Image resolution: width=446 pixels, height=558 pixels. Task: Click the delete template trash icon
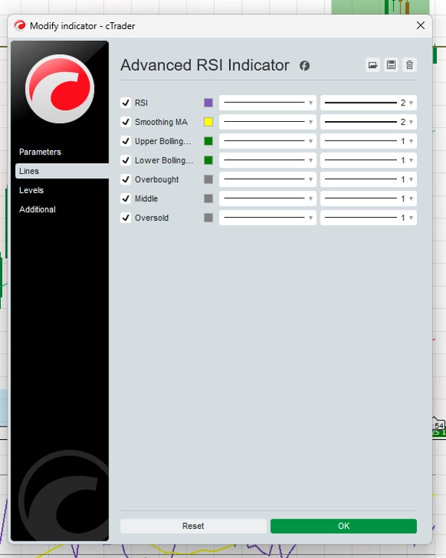click(410, 65)
